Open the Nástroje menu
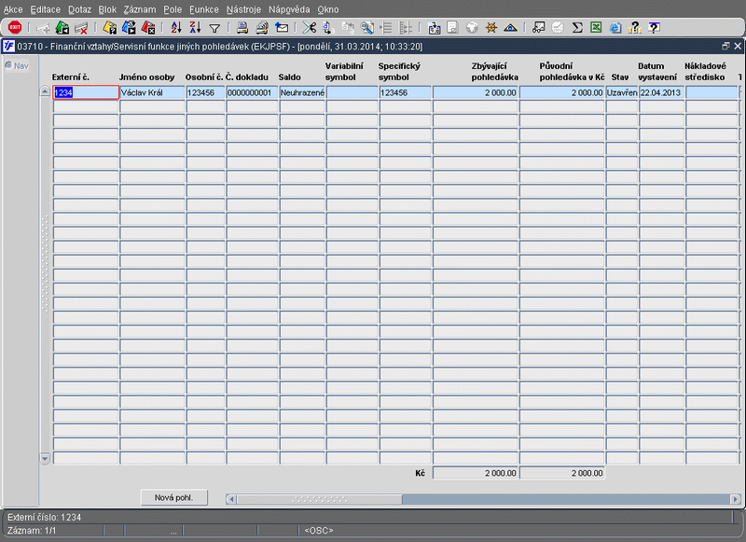746x542 pixels. pyautogui.click(x=243, y=9)
